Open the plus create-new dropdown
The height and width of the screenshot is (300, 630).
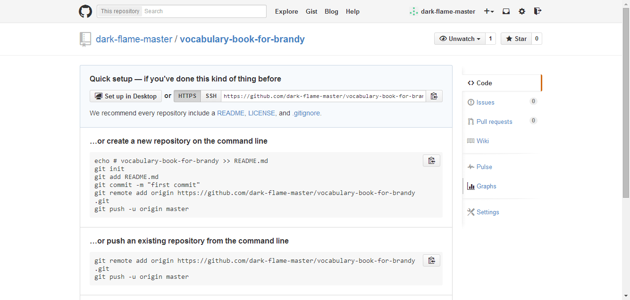pos(489,11)
